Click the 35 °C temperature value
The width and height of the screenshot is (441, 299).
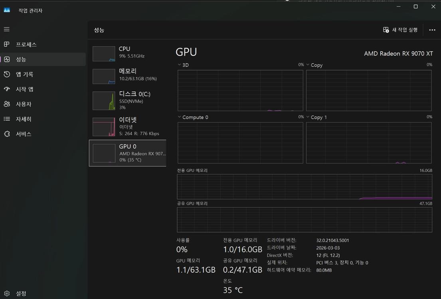click(233, 290)
